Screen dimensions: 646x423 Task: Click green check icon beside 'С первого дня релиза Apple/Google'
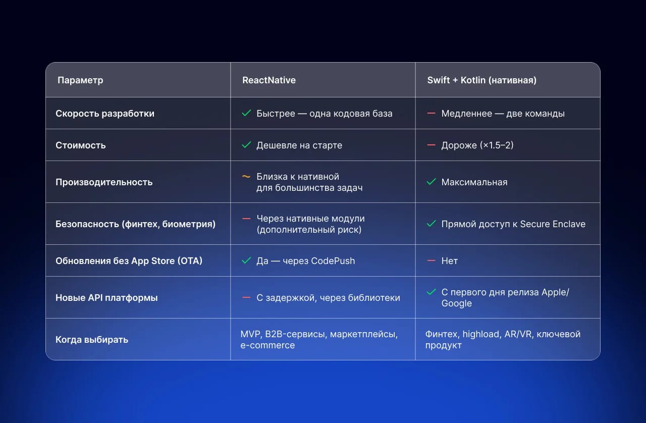point(431,292)
